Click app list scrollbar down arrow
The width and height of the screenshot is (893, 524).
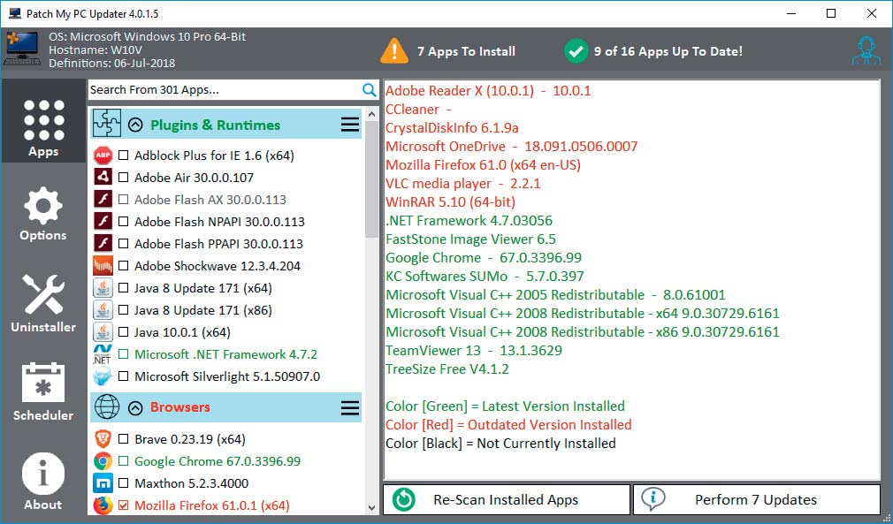tap(372, 507)
